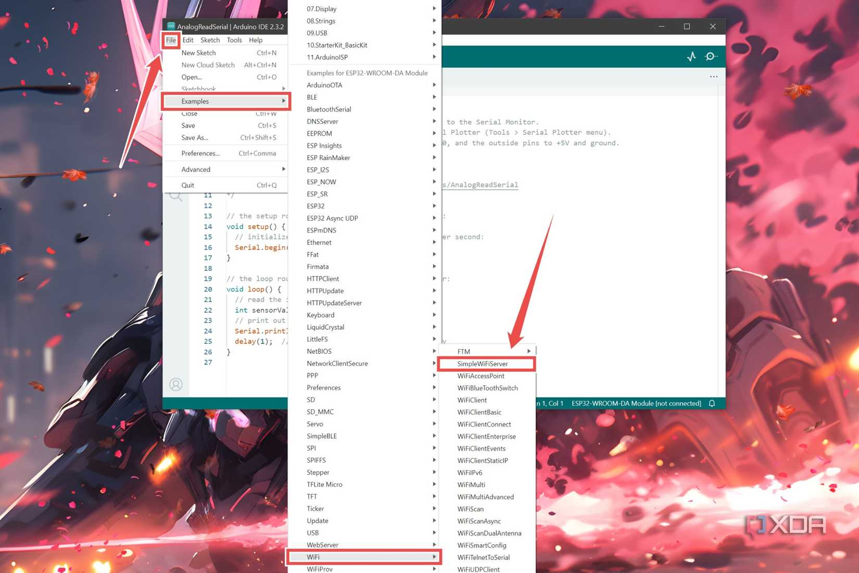Open the Tools menu
This screenshot has height=573, width=859.
234,40
